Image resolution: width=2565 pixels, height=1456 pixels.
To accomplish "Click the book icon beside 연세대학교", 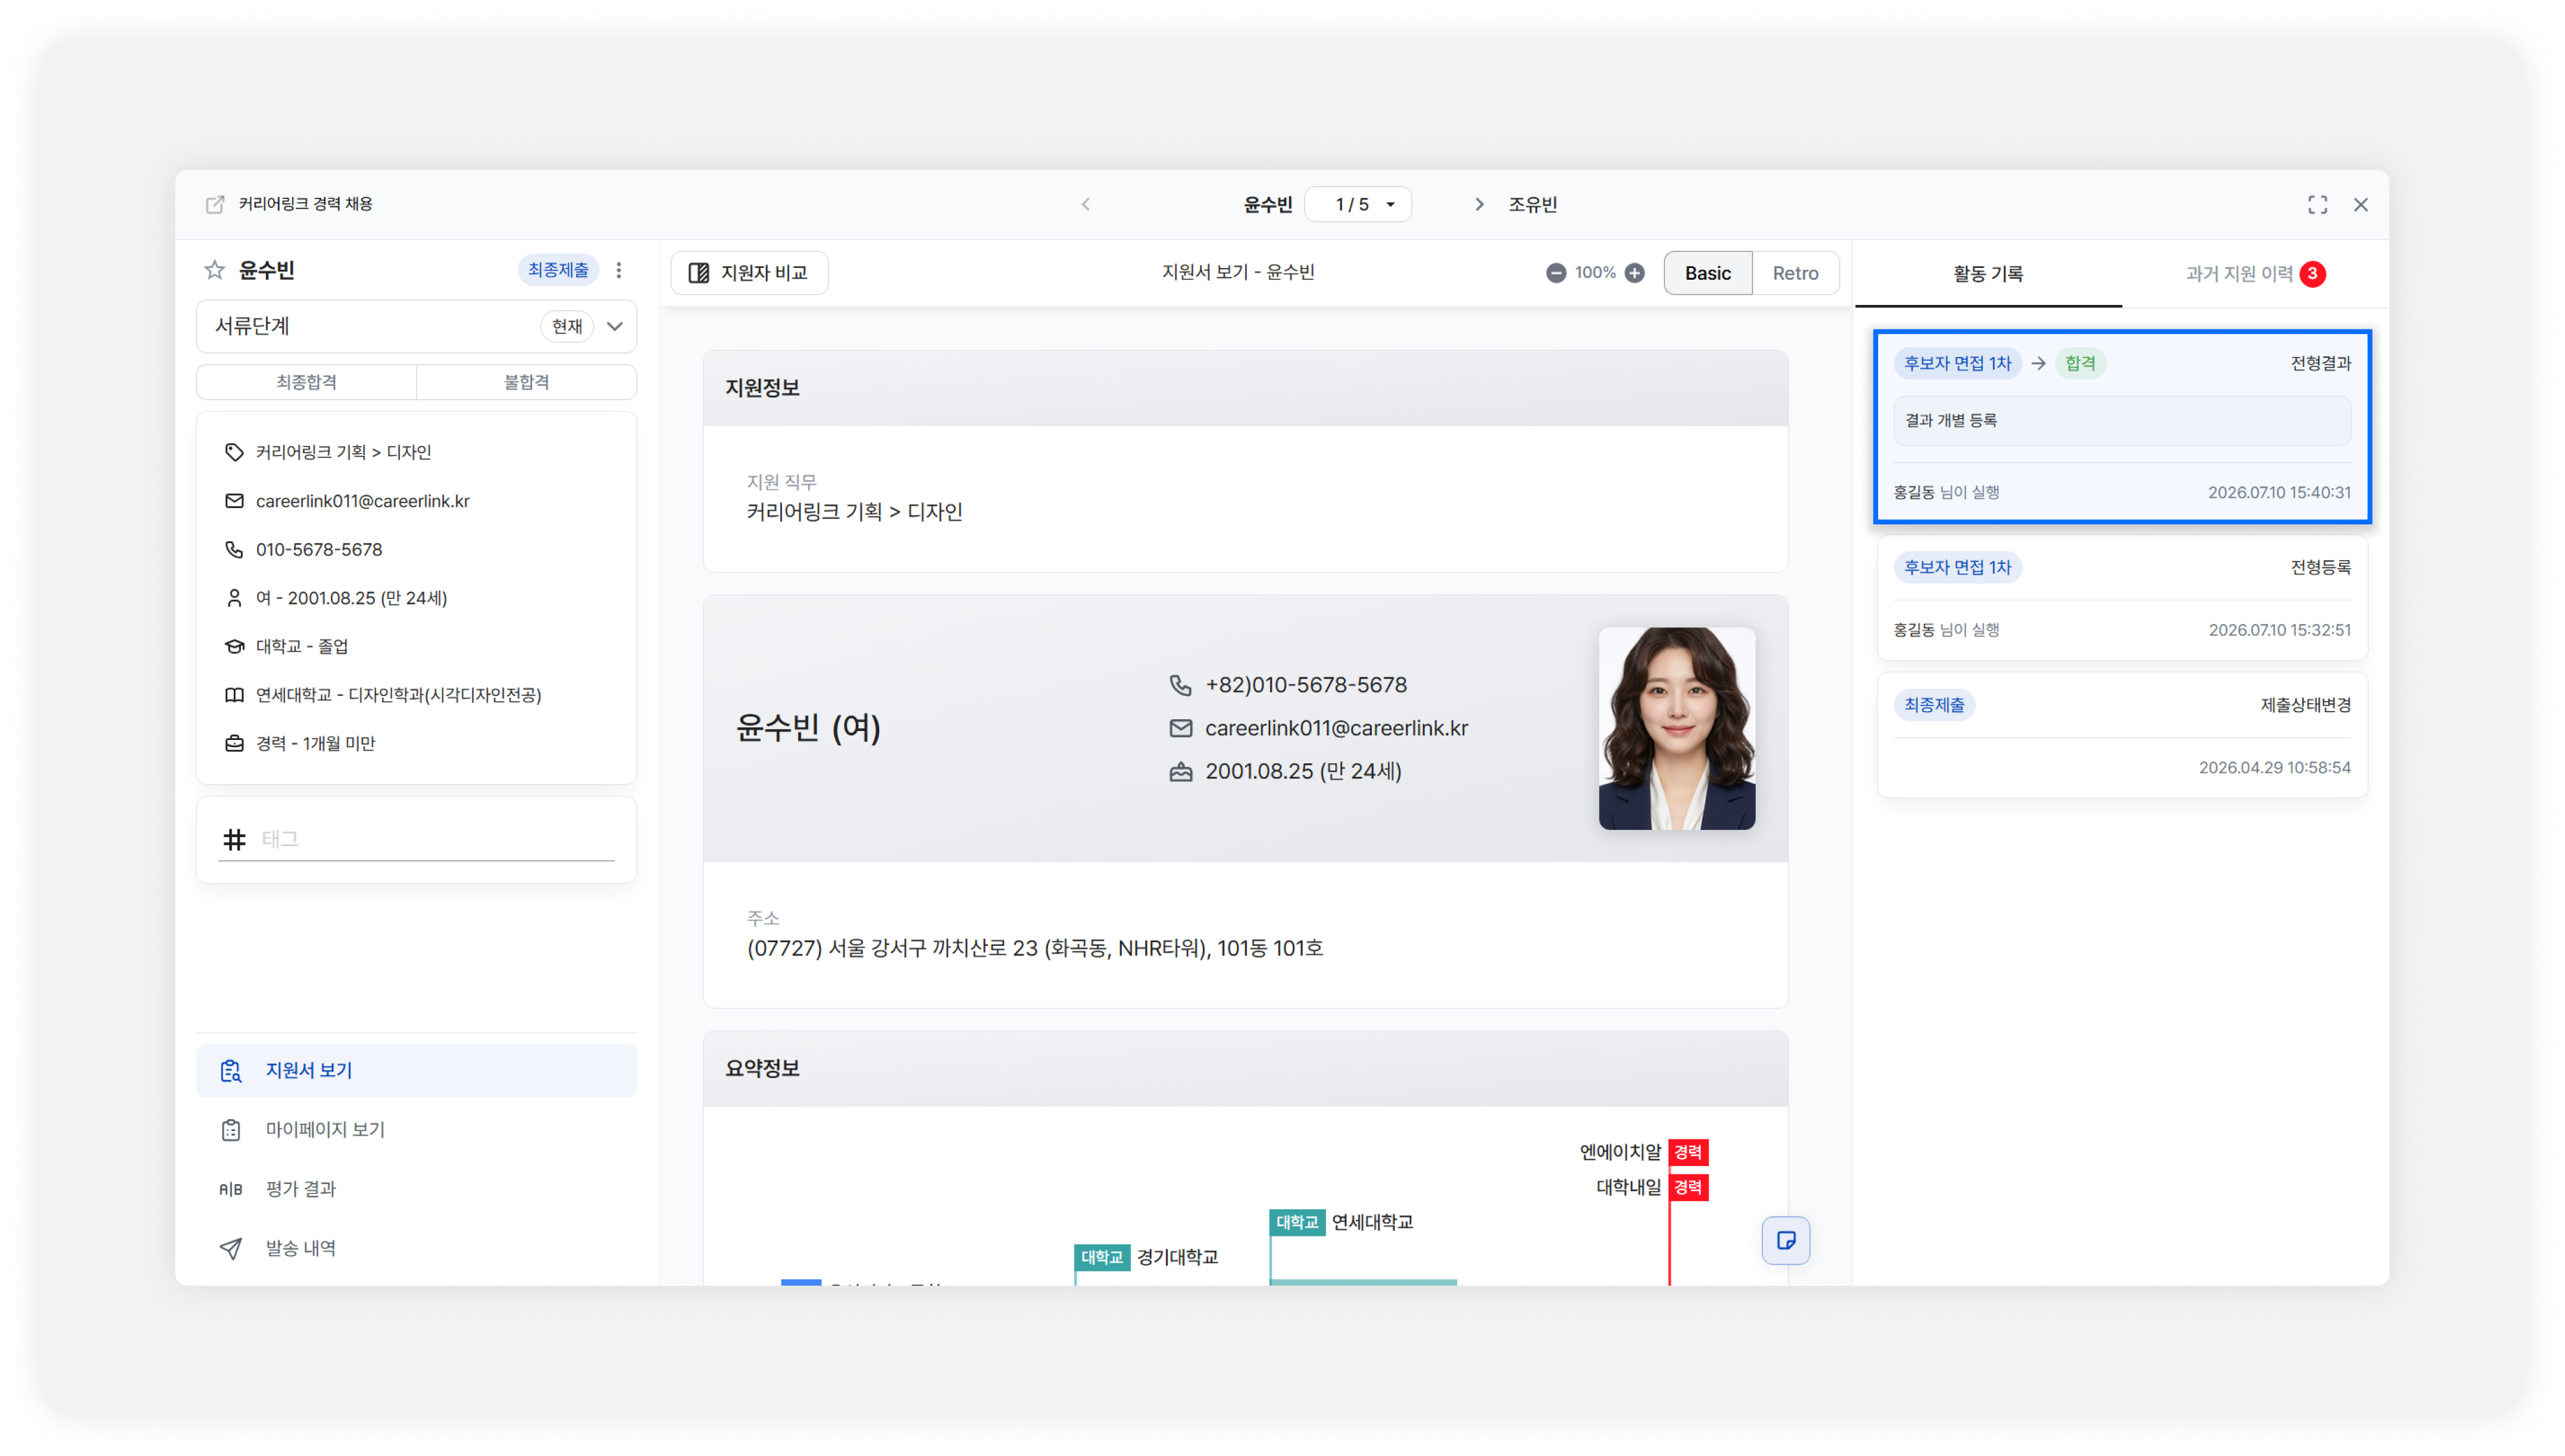I will 234,695.
